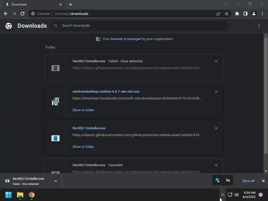The image size is (268, 201).
Task: Show Rectify11Installer.exe in folder
Action: pyautogui.click(x=83, y=147)
